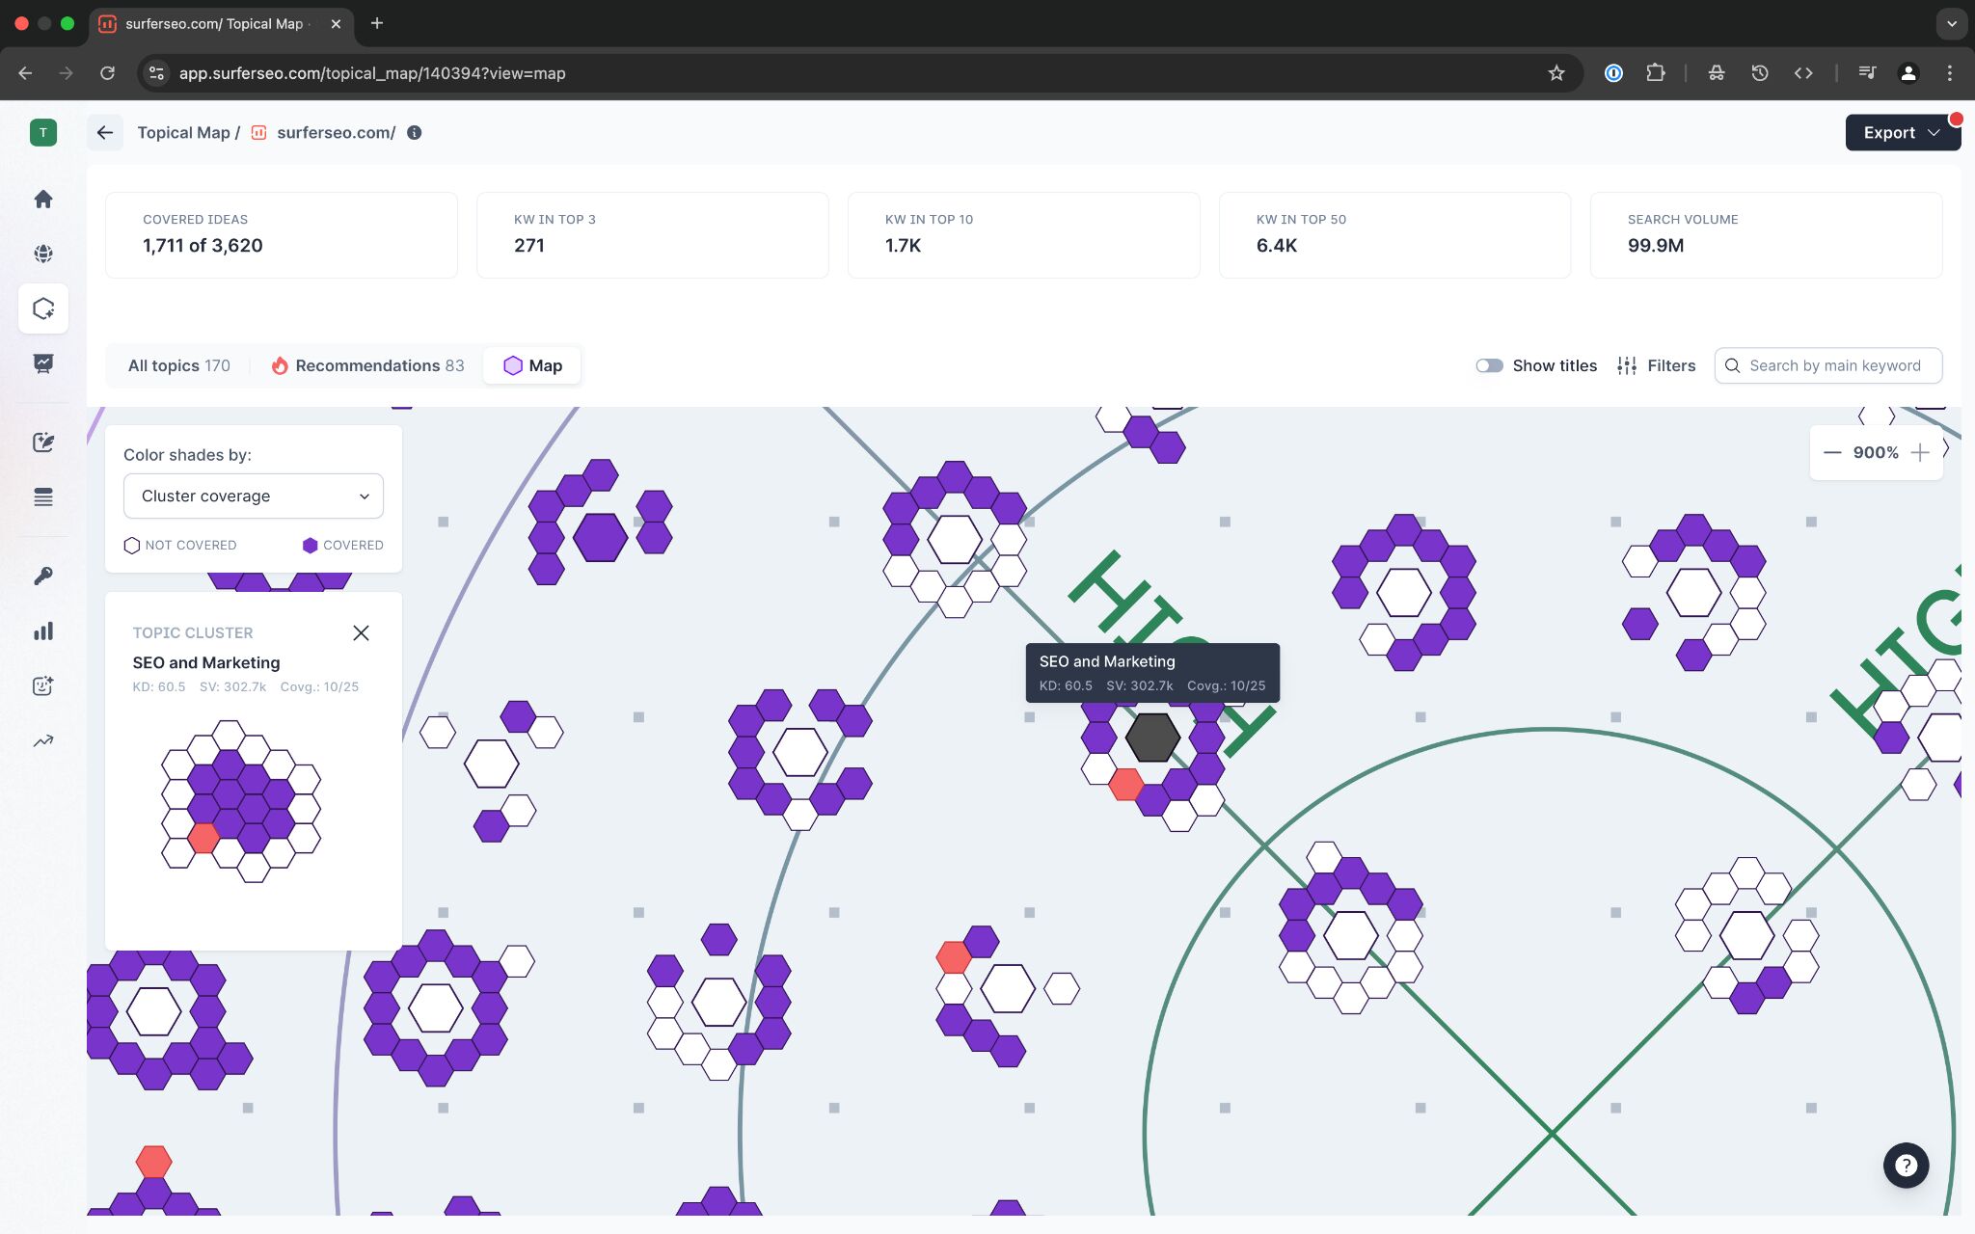Image resolution: width=1975 pixels, height=1234 pixels.
Task: Open the Cluster coverage dropdown
Action: click(x=254, y=496)
